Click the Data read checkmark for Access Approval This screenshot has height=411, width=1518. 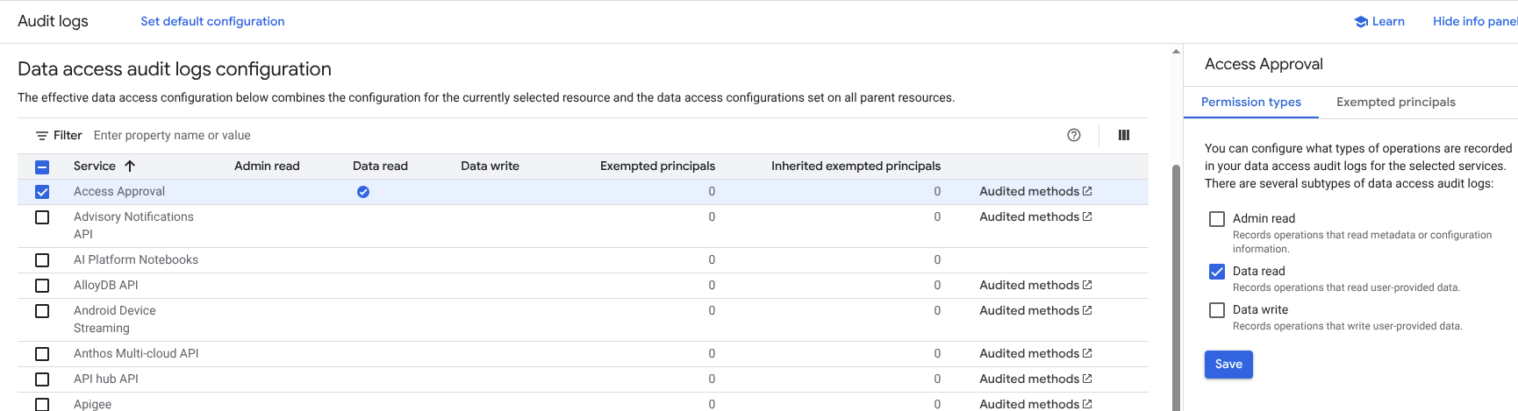[363, 192]
